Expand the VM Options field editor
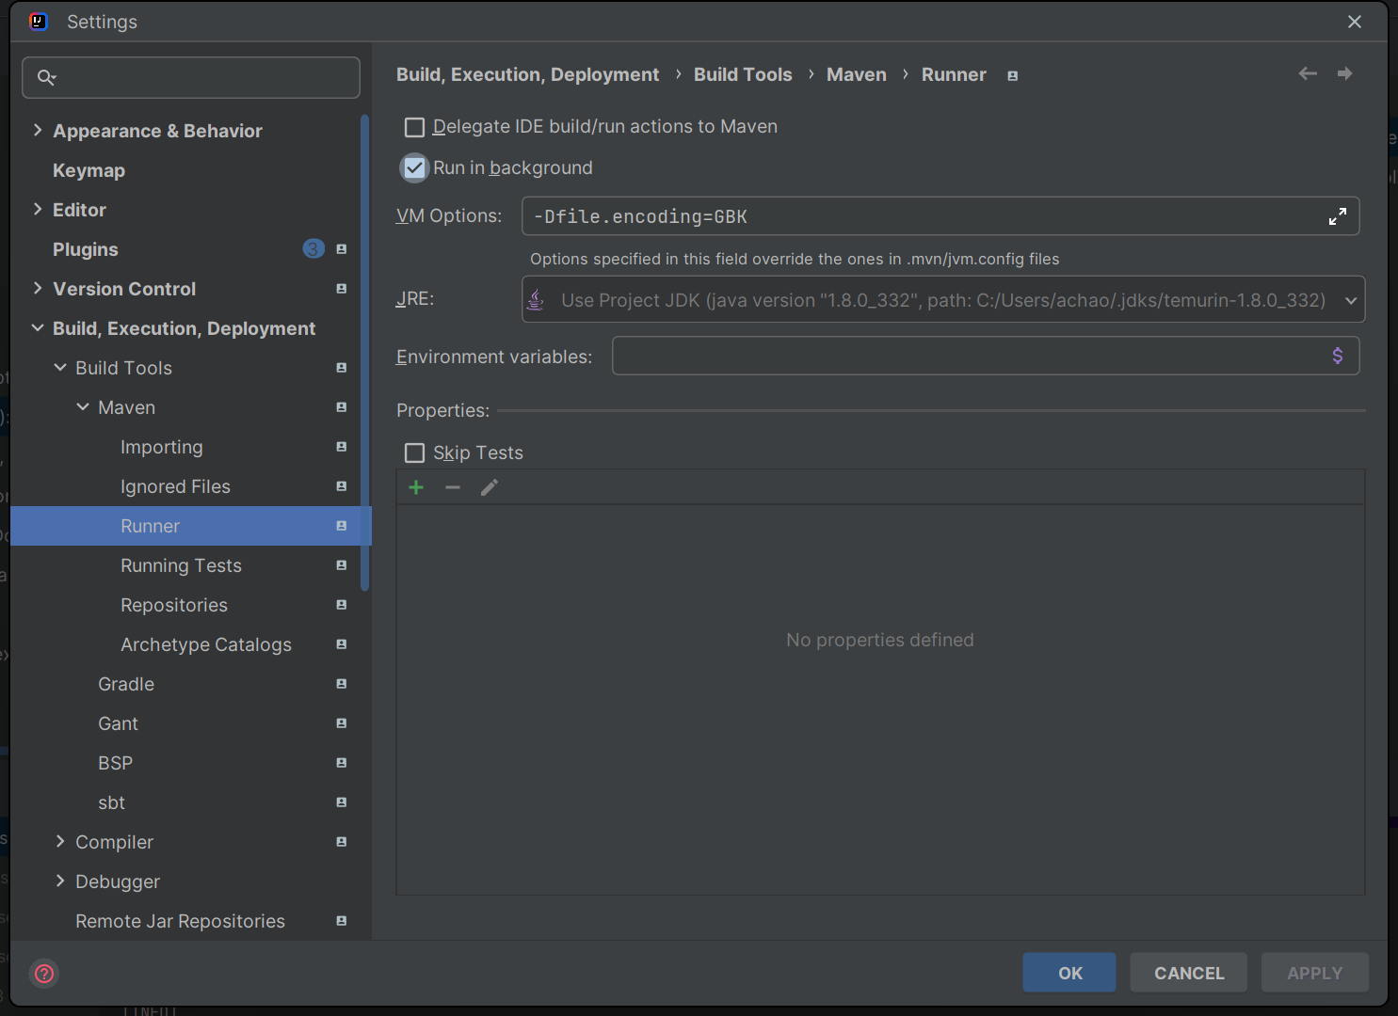Viewport: 1398px width, 1016px height. coord(1337,216)
